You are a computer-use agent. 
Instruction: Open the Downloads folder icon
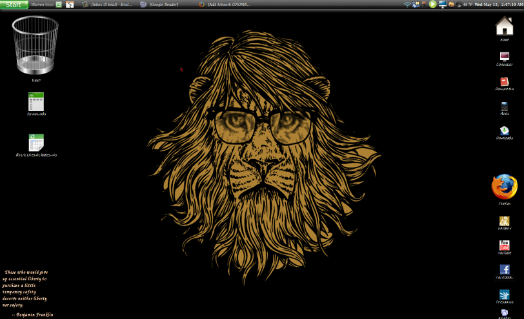pyautogui.click(x=504, y=130)
